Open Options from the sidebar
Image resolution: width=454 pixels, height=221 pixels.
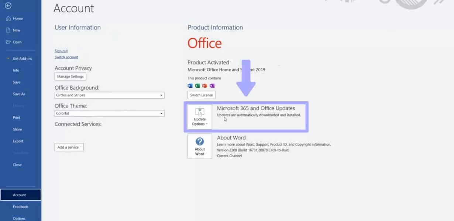pyautogui.click(x=18, y=218)
